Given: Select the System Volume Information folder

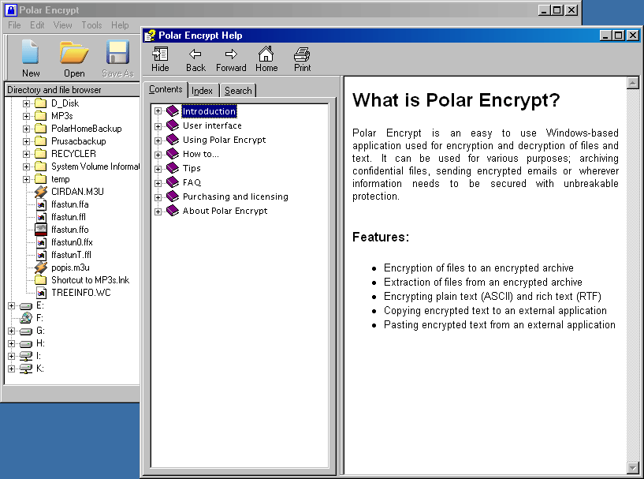Looking at the screenshot, I should pyautogui.click(x=95, y=167).
